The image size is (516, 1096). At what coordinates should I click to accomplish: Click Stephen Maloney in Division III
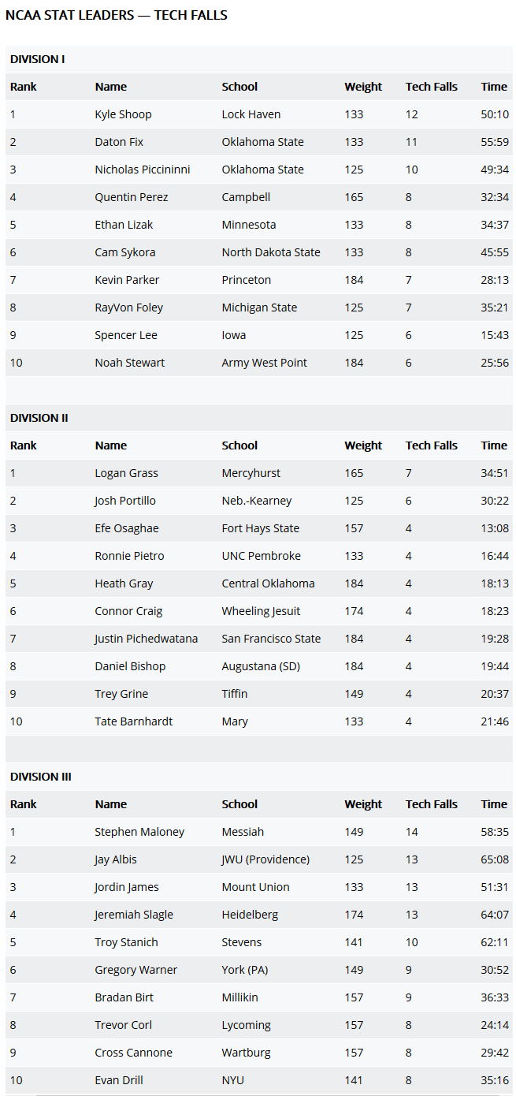pyautogui.click(x=139, y=832)
